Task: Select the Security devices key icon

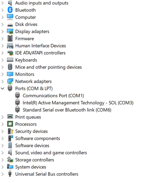Action: [10, 131]
